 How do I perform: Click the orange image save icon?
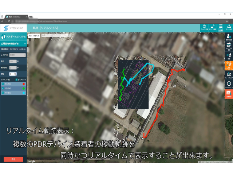(x=229, y=94)
